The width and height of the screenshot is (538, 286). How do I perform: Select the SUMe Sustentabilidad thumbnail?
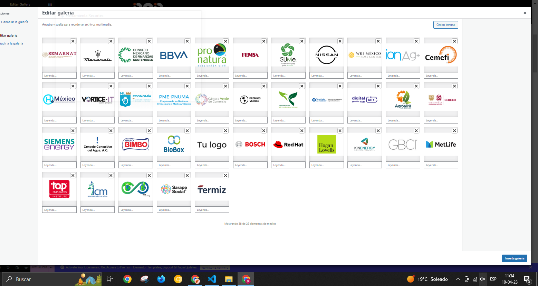coord(288,55)
